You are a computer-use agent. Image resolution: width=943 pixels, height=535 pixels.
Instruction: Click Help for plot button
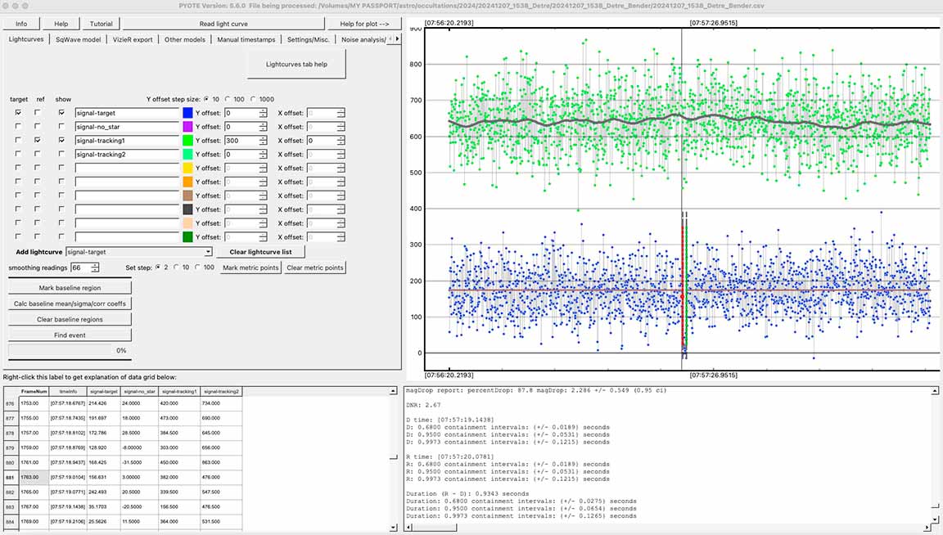point(364,24)
